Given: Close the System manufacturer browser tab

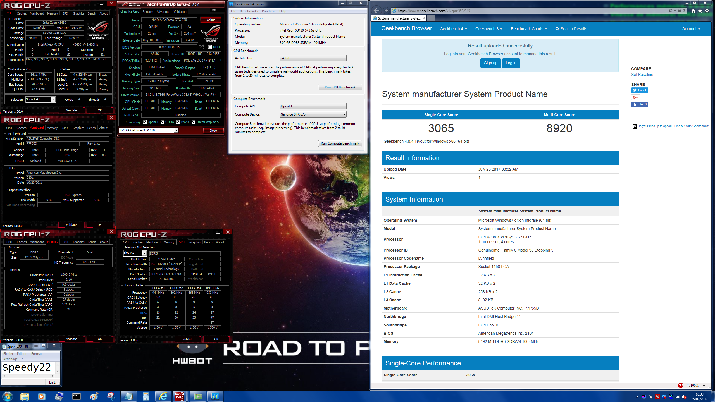Looking at the screenshot, I should pos(424,18).
